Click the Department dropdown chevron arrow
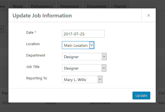Image resolution: width=165 pixels, height=112 pixels. tap(104, 57)
